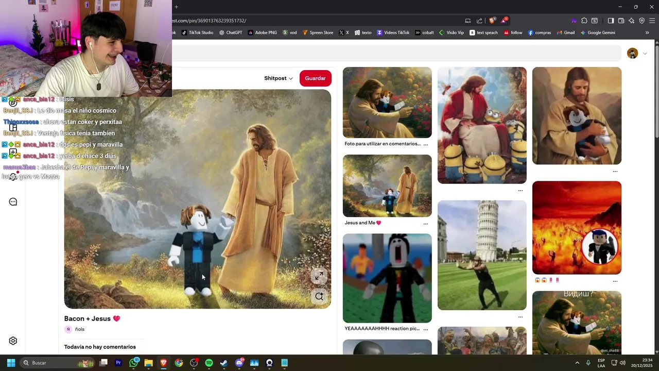
Task: Open the 'text speach' bookmark
Action: [484, 32]
